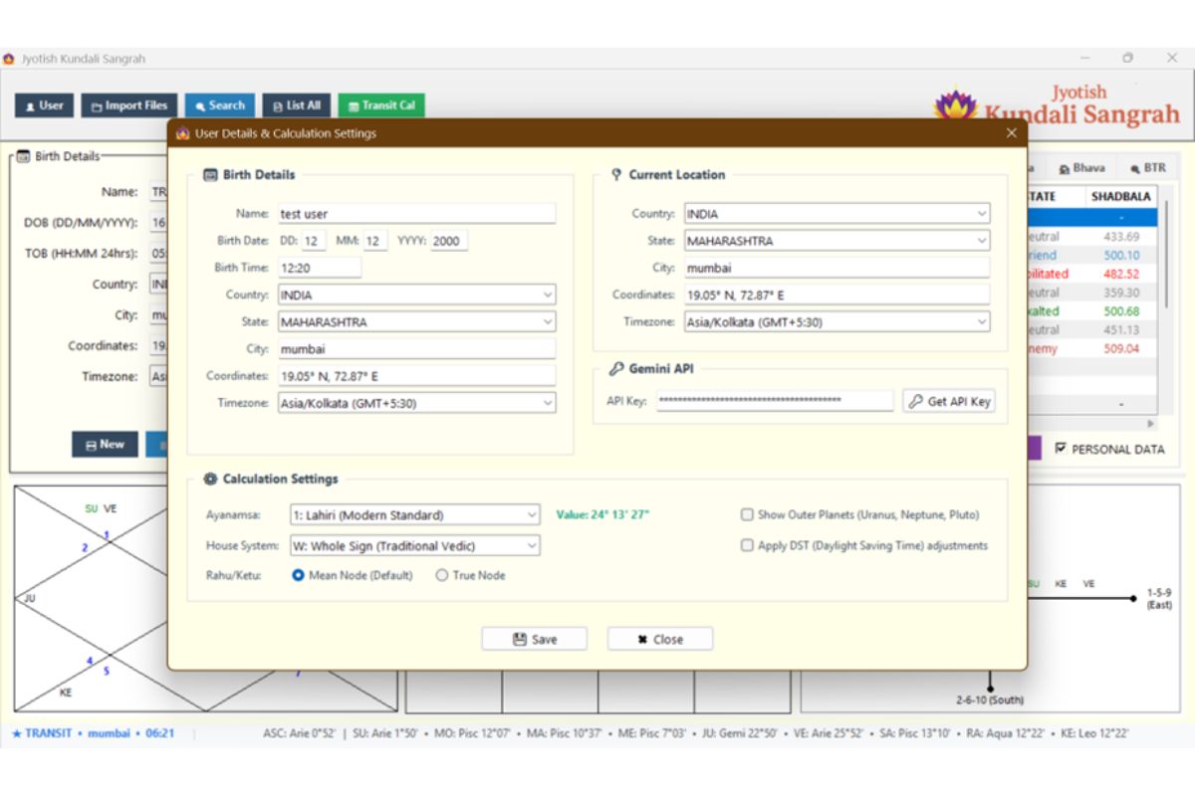Click the Close button in dialog

click(x=660, y=639)
